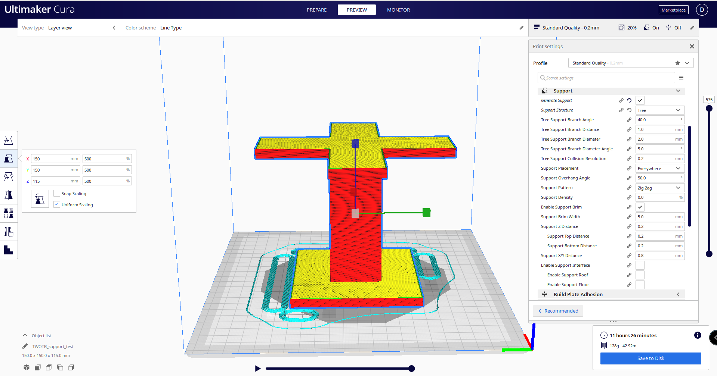Image resolution: width=717 pixels, height=376 pixels.
Task: Disable the Uniform Scaling checkbox
Action: pyautogui.click(x=57, y=204)
